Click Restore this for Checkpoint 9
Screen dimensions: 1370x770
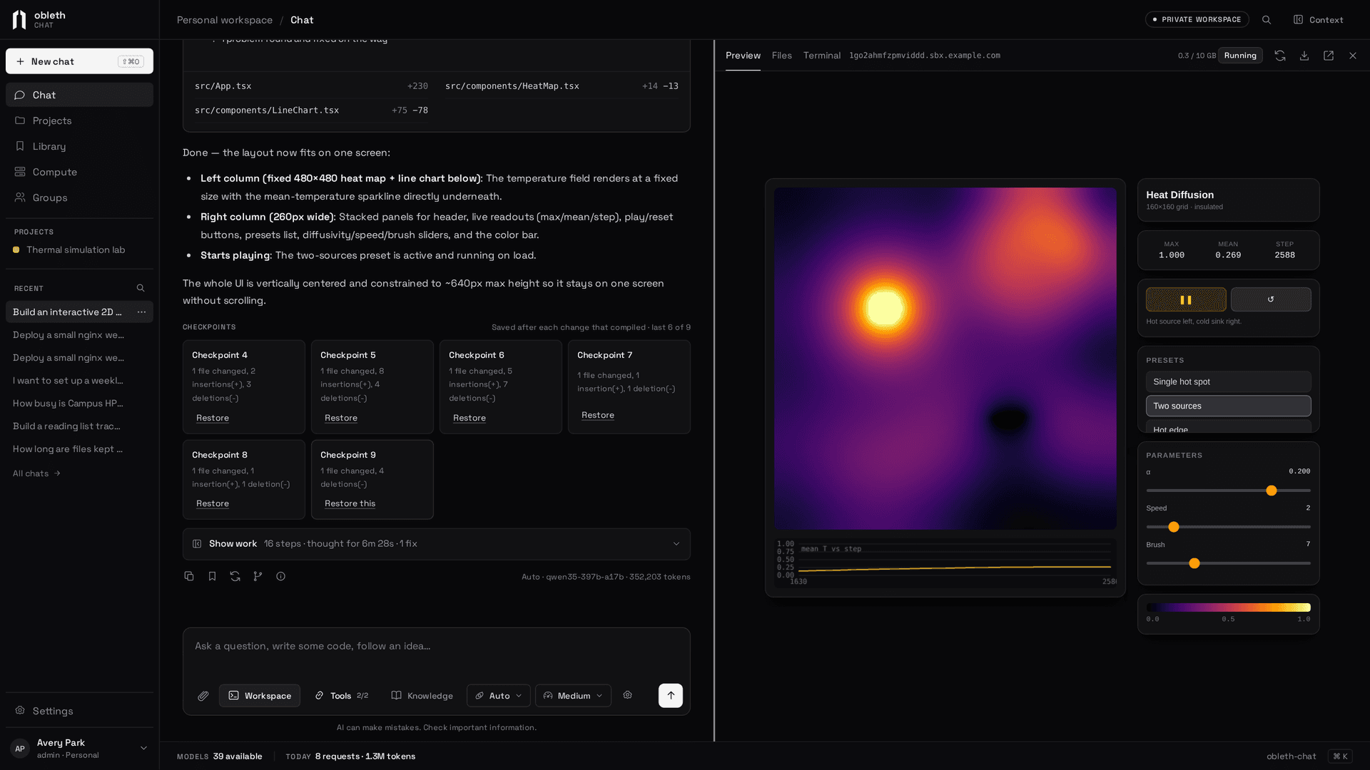coord(350,504)
